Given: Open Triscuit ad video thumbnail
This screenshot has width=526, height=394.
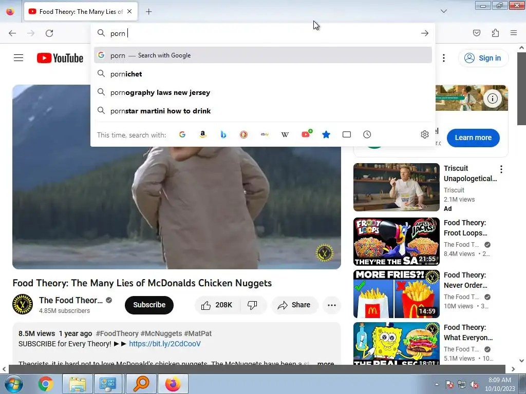Looking at the screenshot, I should [396, 187].
